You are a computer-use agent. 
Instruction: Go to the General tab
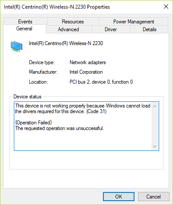coord(24,29)
